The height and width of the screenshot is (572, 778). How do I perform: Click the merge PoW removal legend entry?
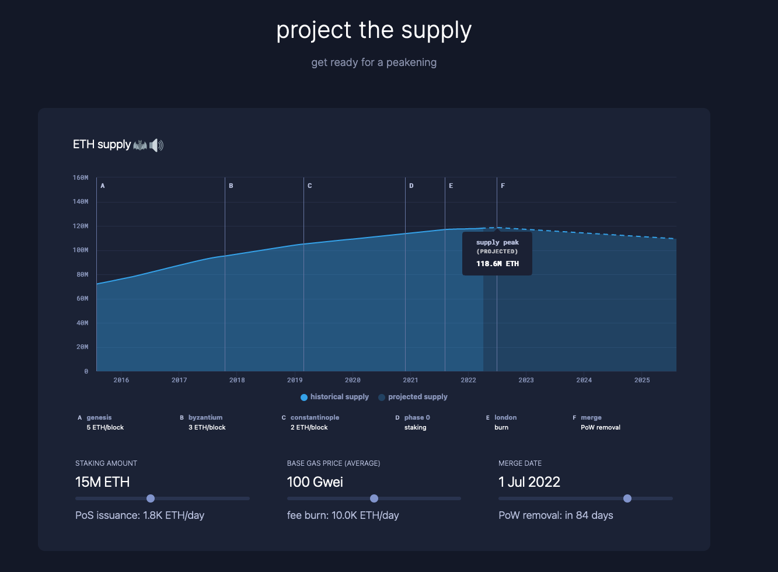click(x=591, y=418)
